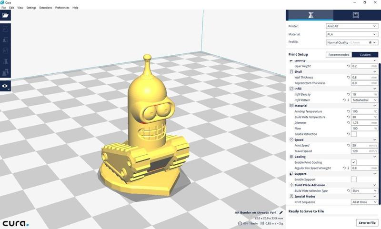Open the Infill Pattern dropdown showing Tetrahedral
Screen dimensions: 381x229
[364, 100]
